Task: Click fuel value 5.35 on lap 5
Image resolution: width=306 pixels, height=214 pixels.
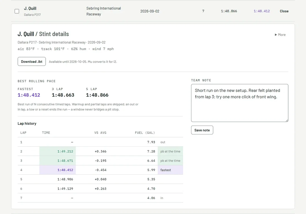Action: (151, 179)
